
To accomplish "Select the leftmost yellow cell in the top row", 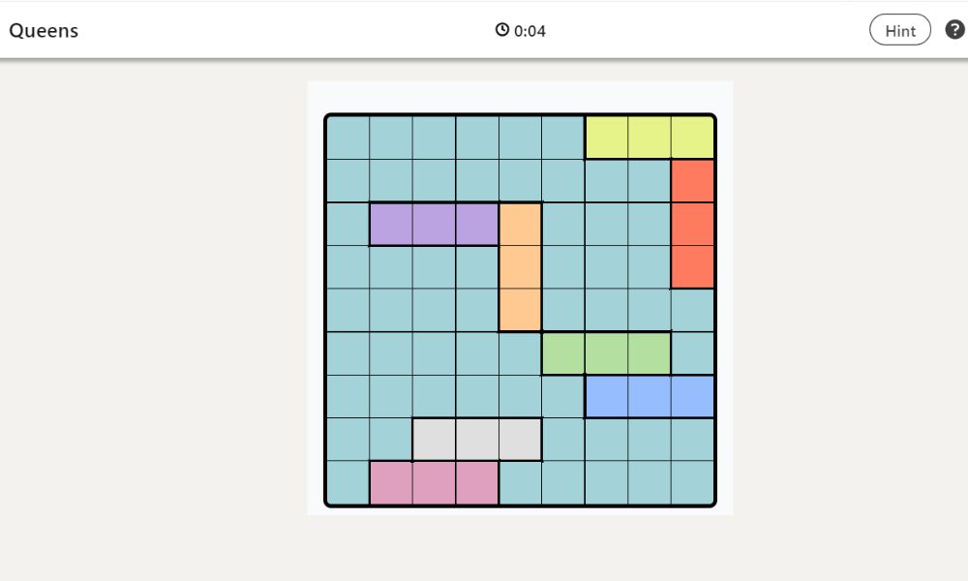I will pos(608,136).
